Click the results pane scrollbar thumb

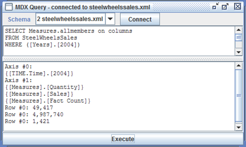click(239, 95)
